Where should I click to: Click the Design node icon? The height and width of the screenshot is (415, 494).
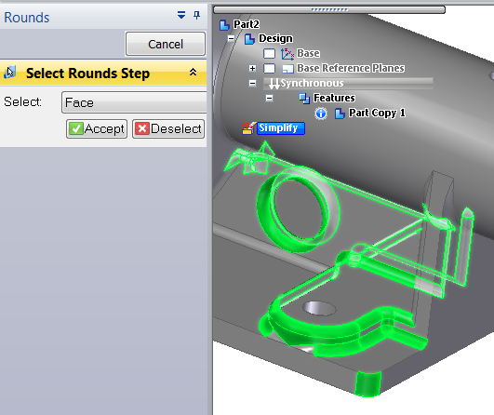[x=249, y=39]
